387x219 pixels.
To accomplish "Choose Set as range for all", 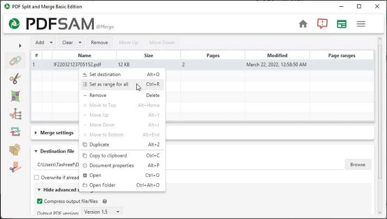I will [x=122, y=84].
